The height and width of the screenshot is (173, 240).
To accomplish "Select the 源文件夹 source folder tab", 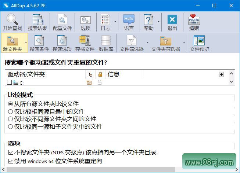I will tap(12, 43).
